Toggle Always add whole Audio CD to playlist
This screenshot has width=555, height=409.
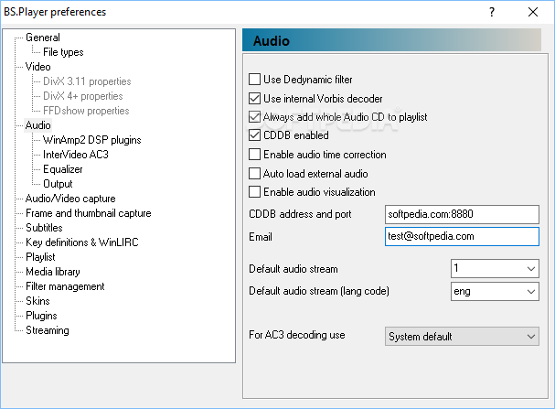point(254,117)
